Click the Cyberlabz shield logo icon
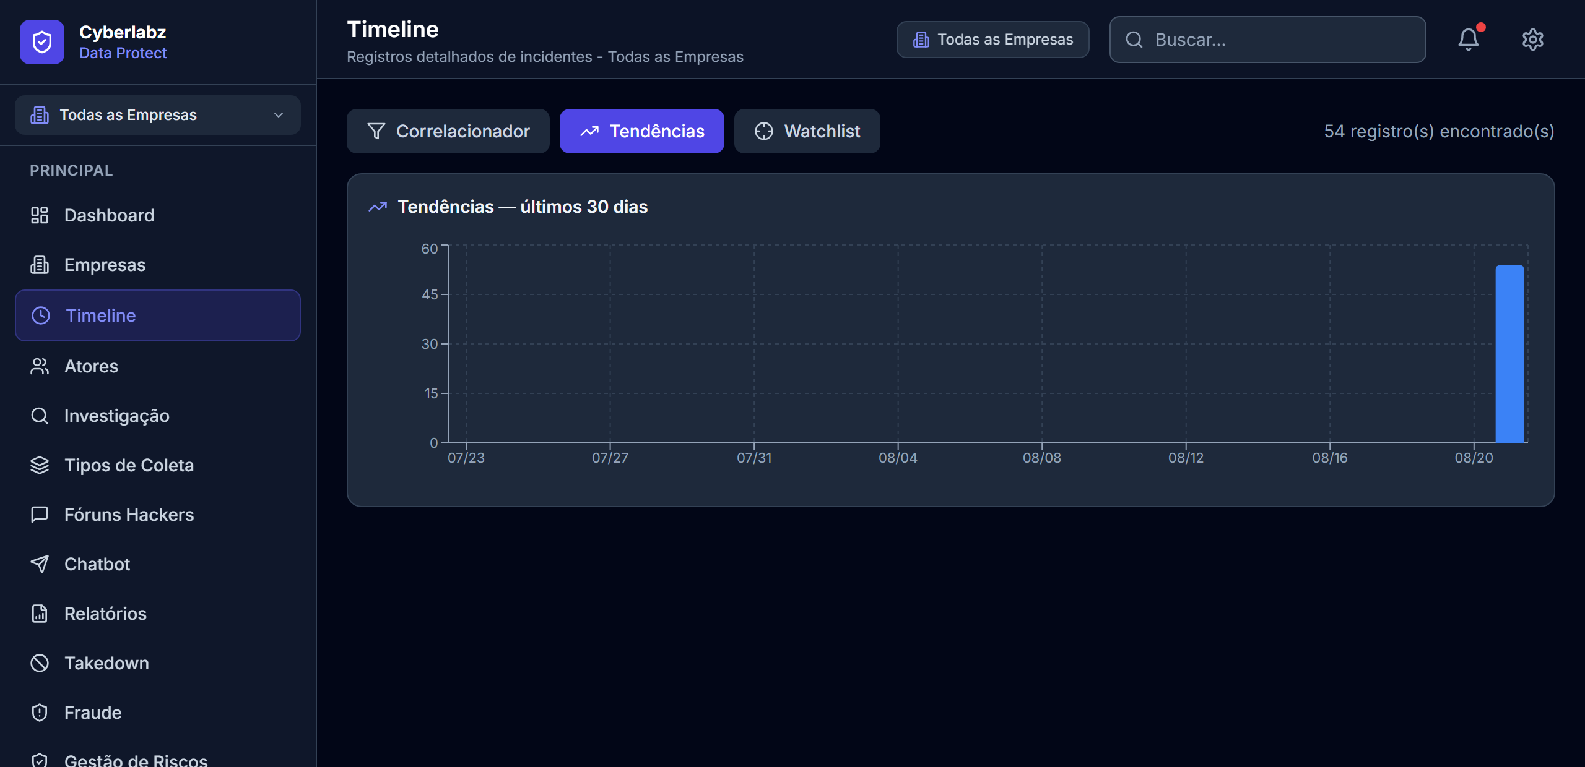This screenshot has height=767, width=1585. pos(41,42)
